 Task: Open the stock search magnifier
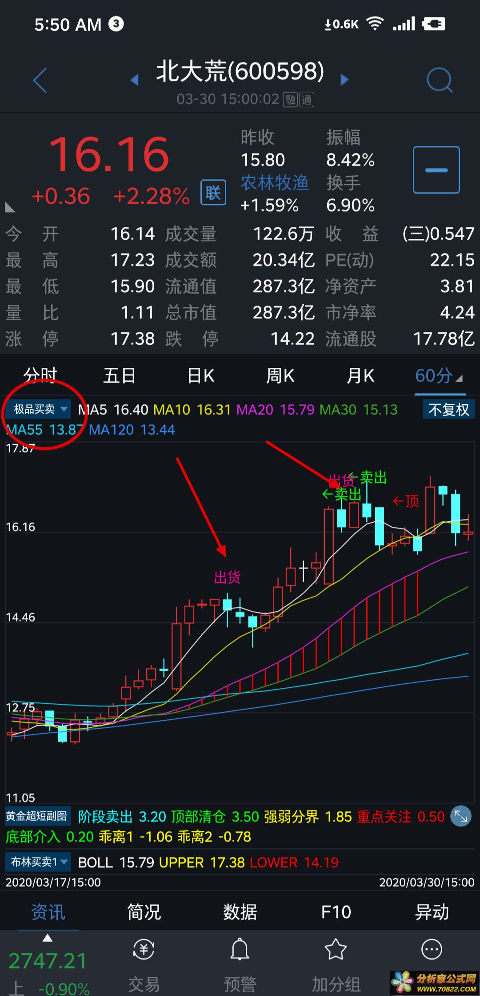point(439,81)
